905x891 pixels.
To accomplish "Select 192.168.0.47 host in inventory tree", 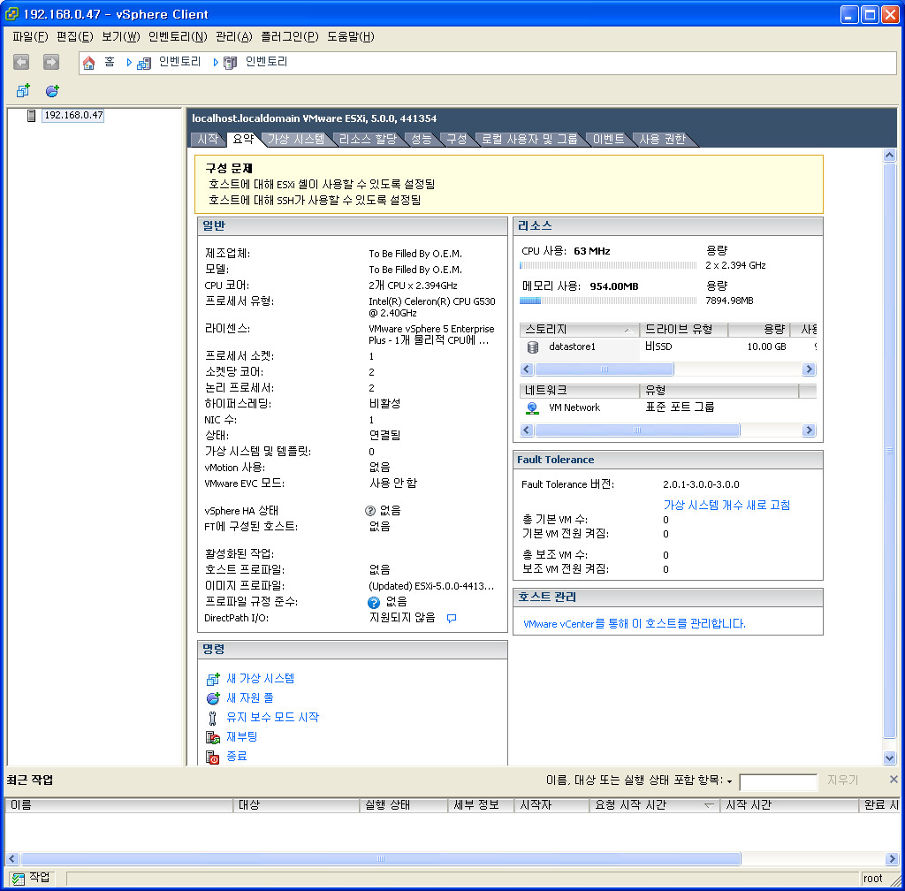I will tap(73, 116).
